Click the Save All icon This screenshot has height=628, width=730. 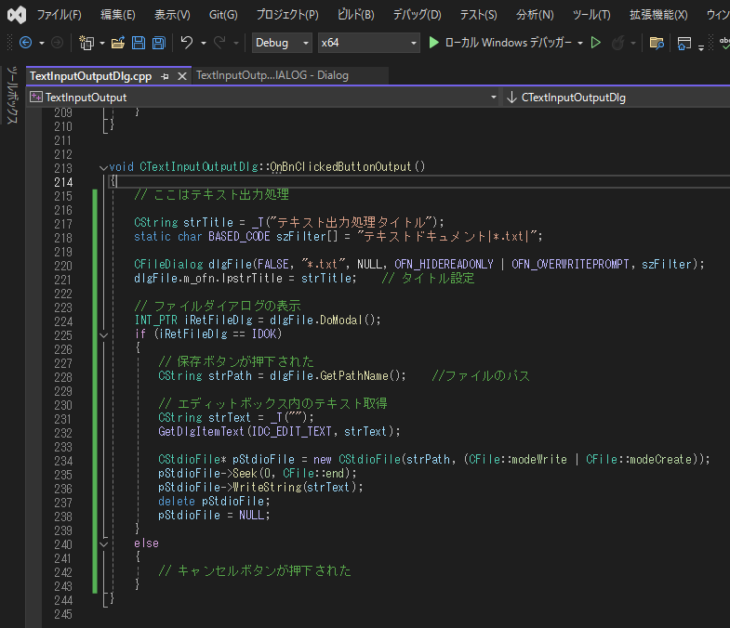click(x=158, y=43)
